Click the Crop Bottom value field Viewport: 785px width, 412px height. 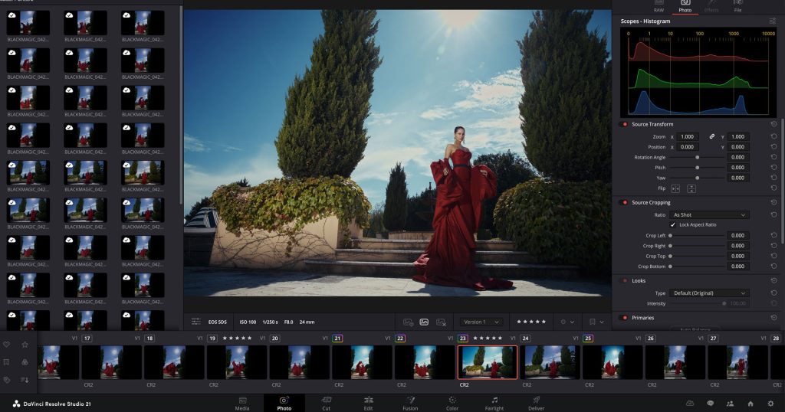pos(737,266)
